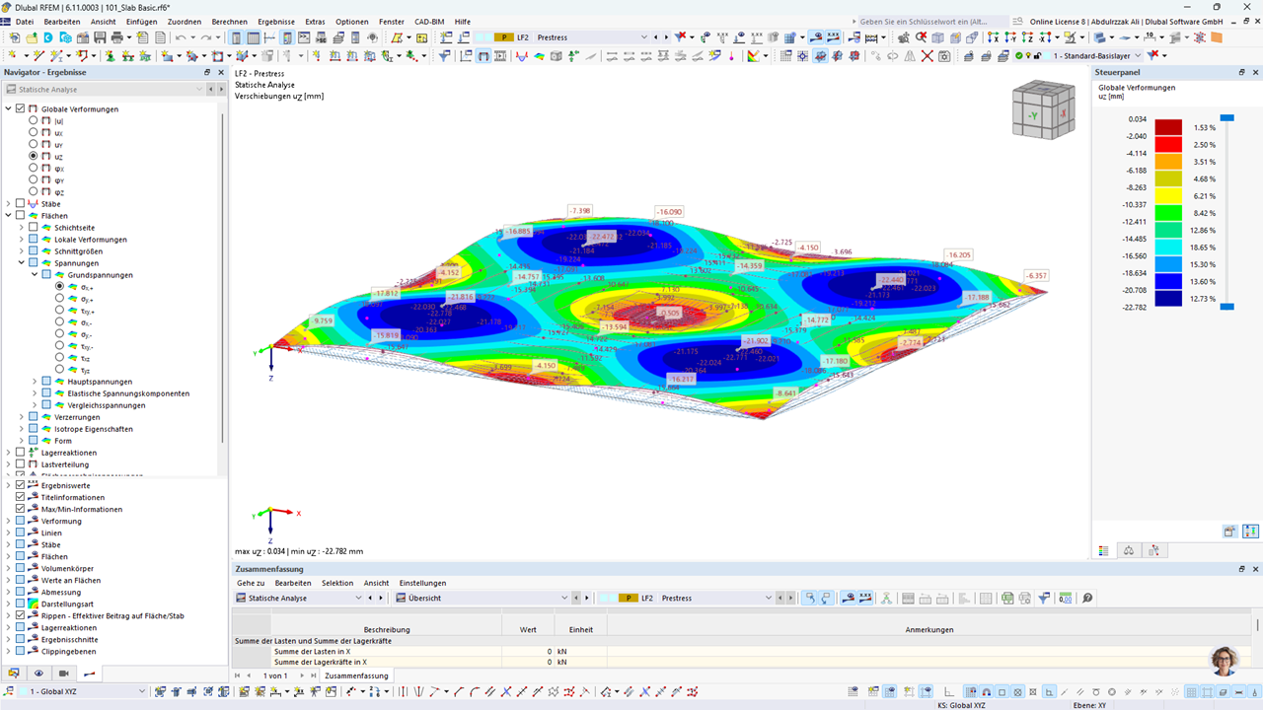Check the Stäbe checkbox
1263x710 pixels.
pyautogui.click(x=20, y=203)
